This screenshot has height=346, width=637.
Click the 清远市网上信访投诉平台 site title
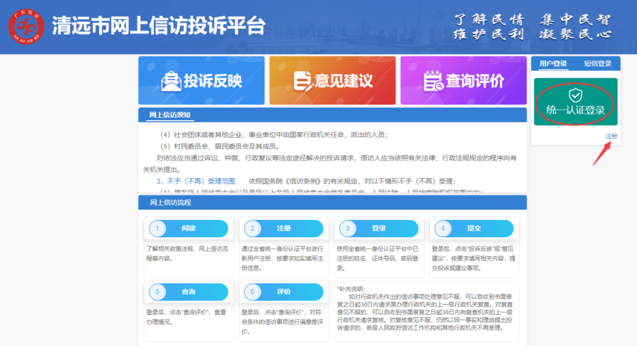click(159, 26)
